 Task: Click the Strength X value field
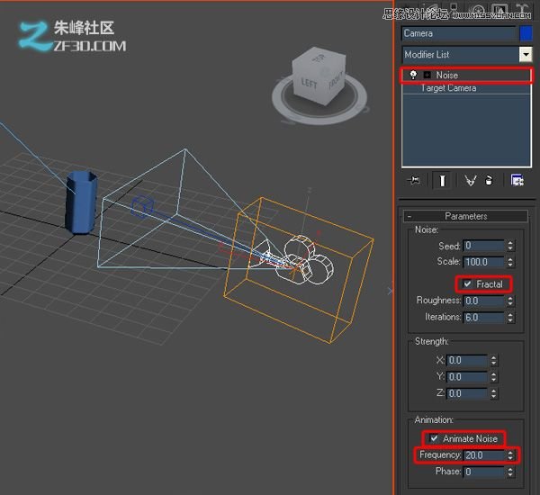click(467, 360)
